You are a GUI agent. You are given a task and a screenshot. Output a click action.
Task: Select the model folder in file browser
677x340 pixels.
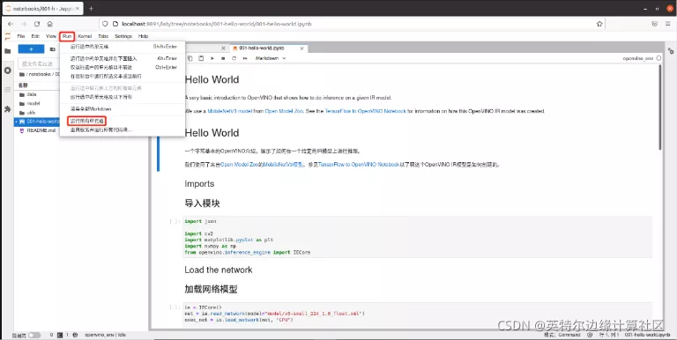point(33,104)
